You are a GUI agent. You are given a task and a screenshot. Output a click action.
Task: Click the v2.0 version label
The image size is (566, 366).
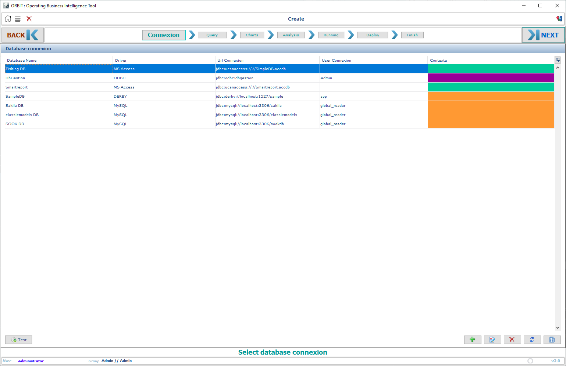pos(556,361)
